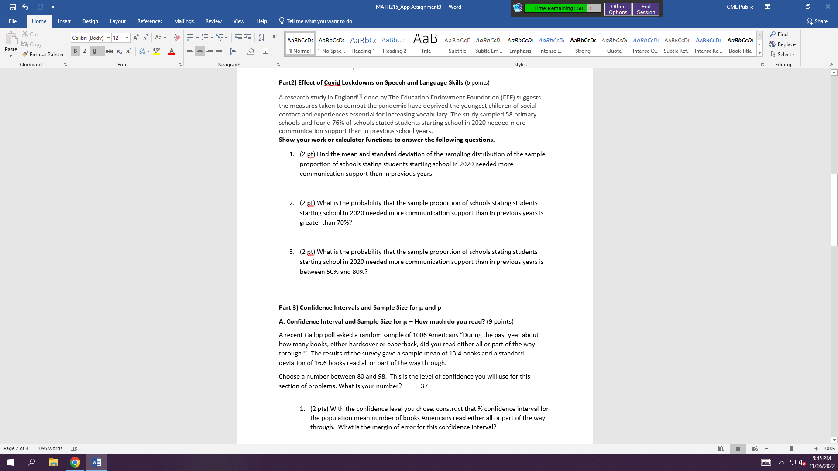Click the End Session button
This screenshot has width=838, height=471.
pyautogui.click(x=646, y=9)
